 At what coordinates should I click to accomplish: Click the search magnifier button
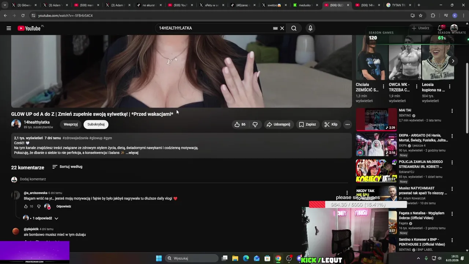coord(294,28)
